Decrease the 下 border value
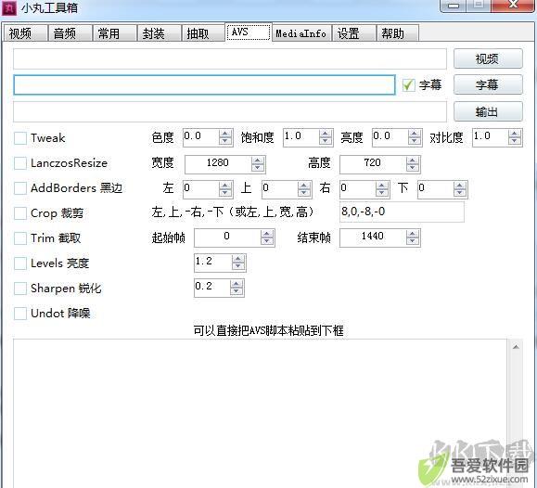The image size is (537, 488). 460,193
